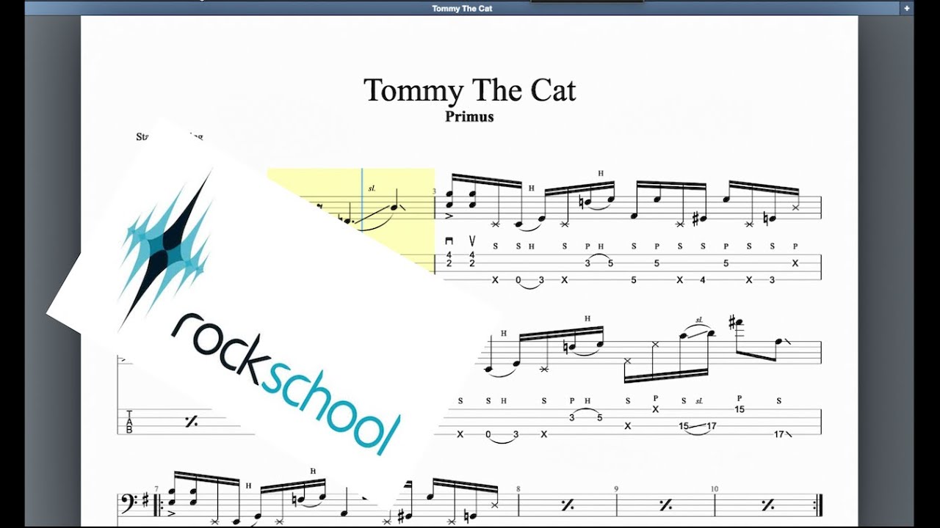Click the "sl." slide marking in the highlighted bar
Viewport: 940px width, 528px height.
(372, 189)
